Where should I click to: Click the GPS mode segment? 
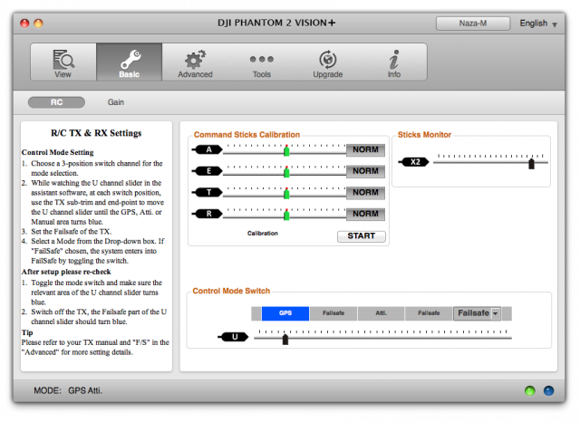pyautogui.click(x=285, y=313)
